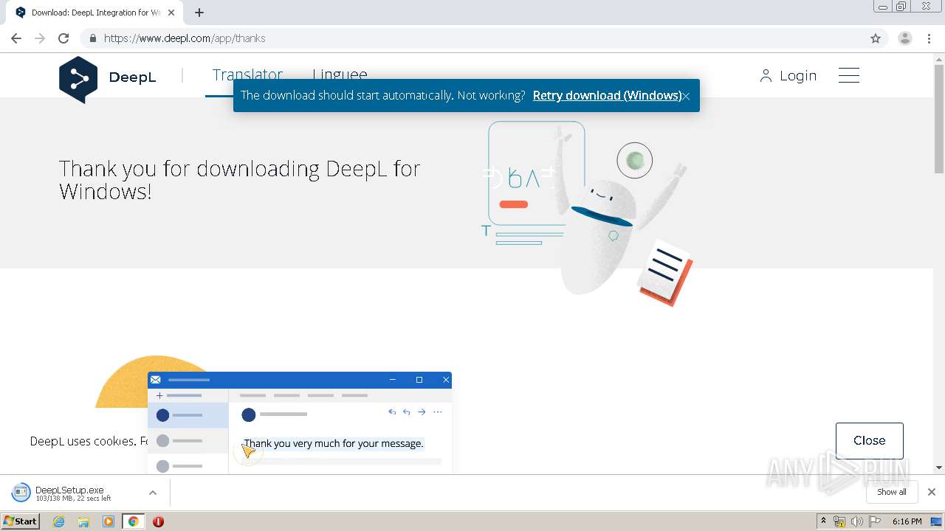945x531 pixels.
Task: View site info via padlock icon
Action: 93,38
